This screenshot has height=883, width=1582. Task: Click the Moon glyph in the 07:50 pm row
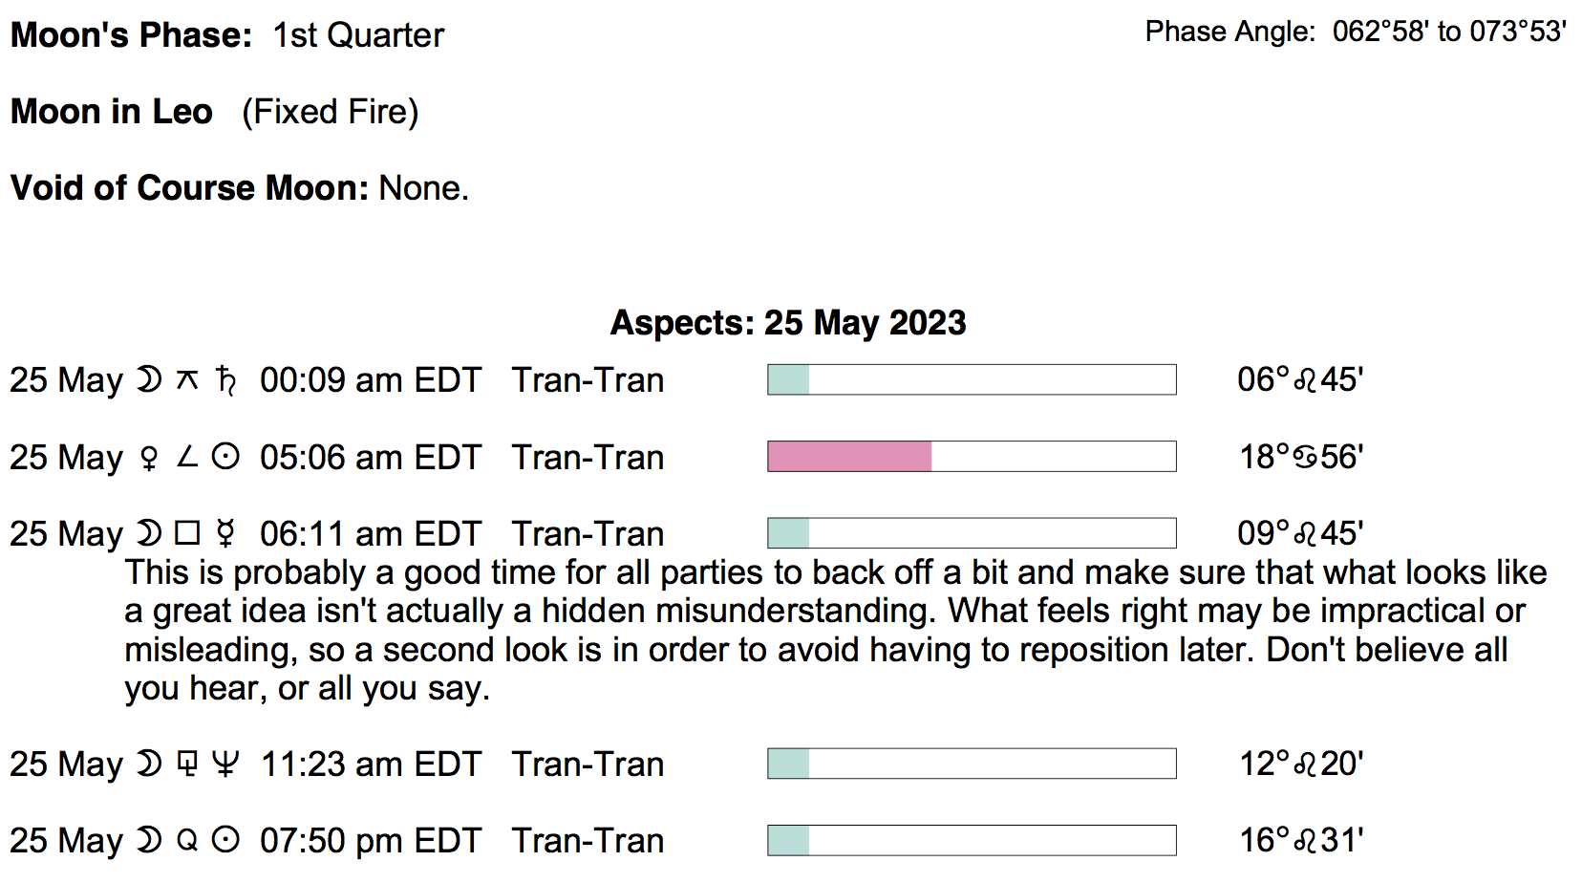149,841
